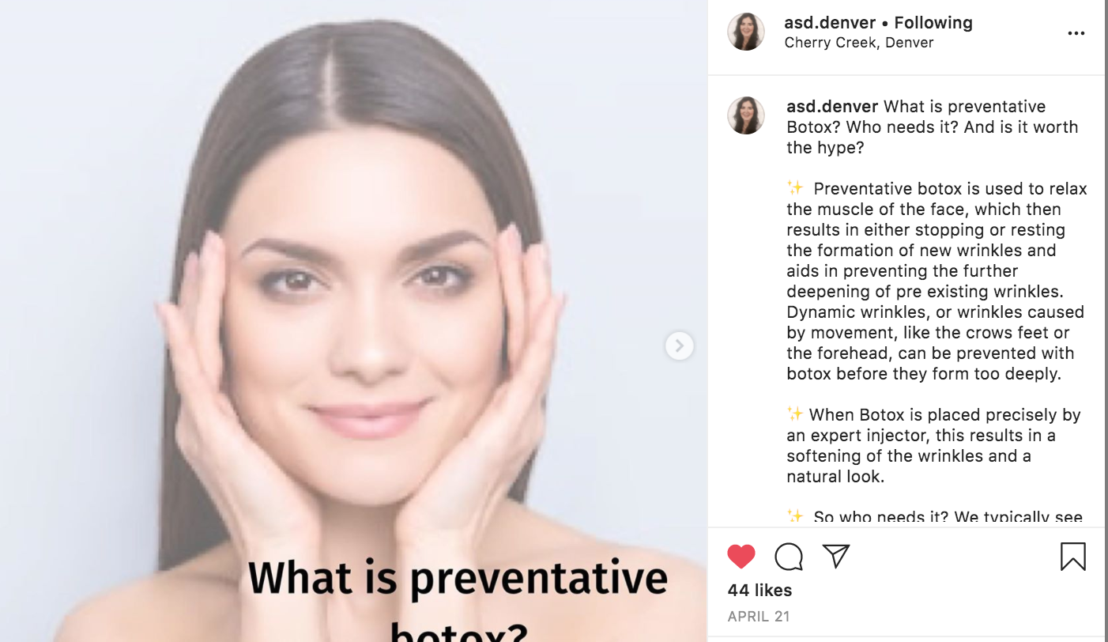Click the 'What is preventative' overlay text
The height and width of the screenshot is (642, 1108).
point(458,580)
